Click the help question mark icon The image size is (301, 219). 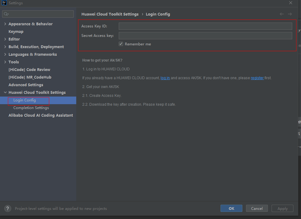tap(8, 209)
